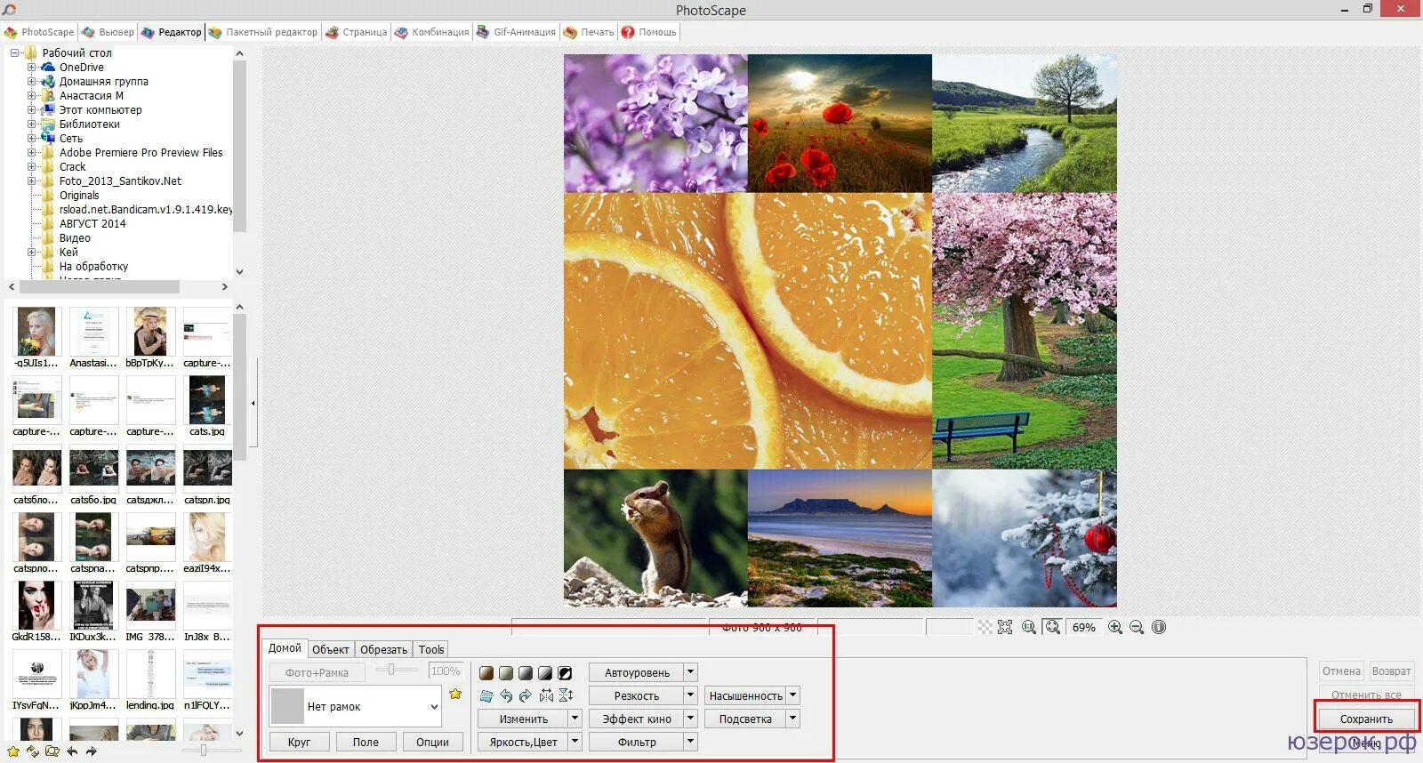1423x763 pixels.
Task: Click the rotate arbitrary icon
Action: (486, 695)
